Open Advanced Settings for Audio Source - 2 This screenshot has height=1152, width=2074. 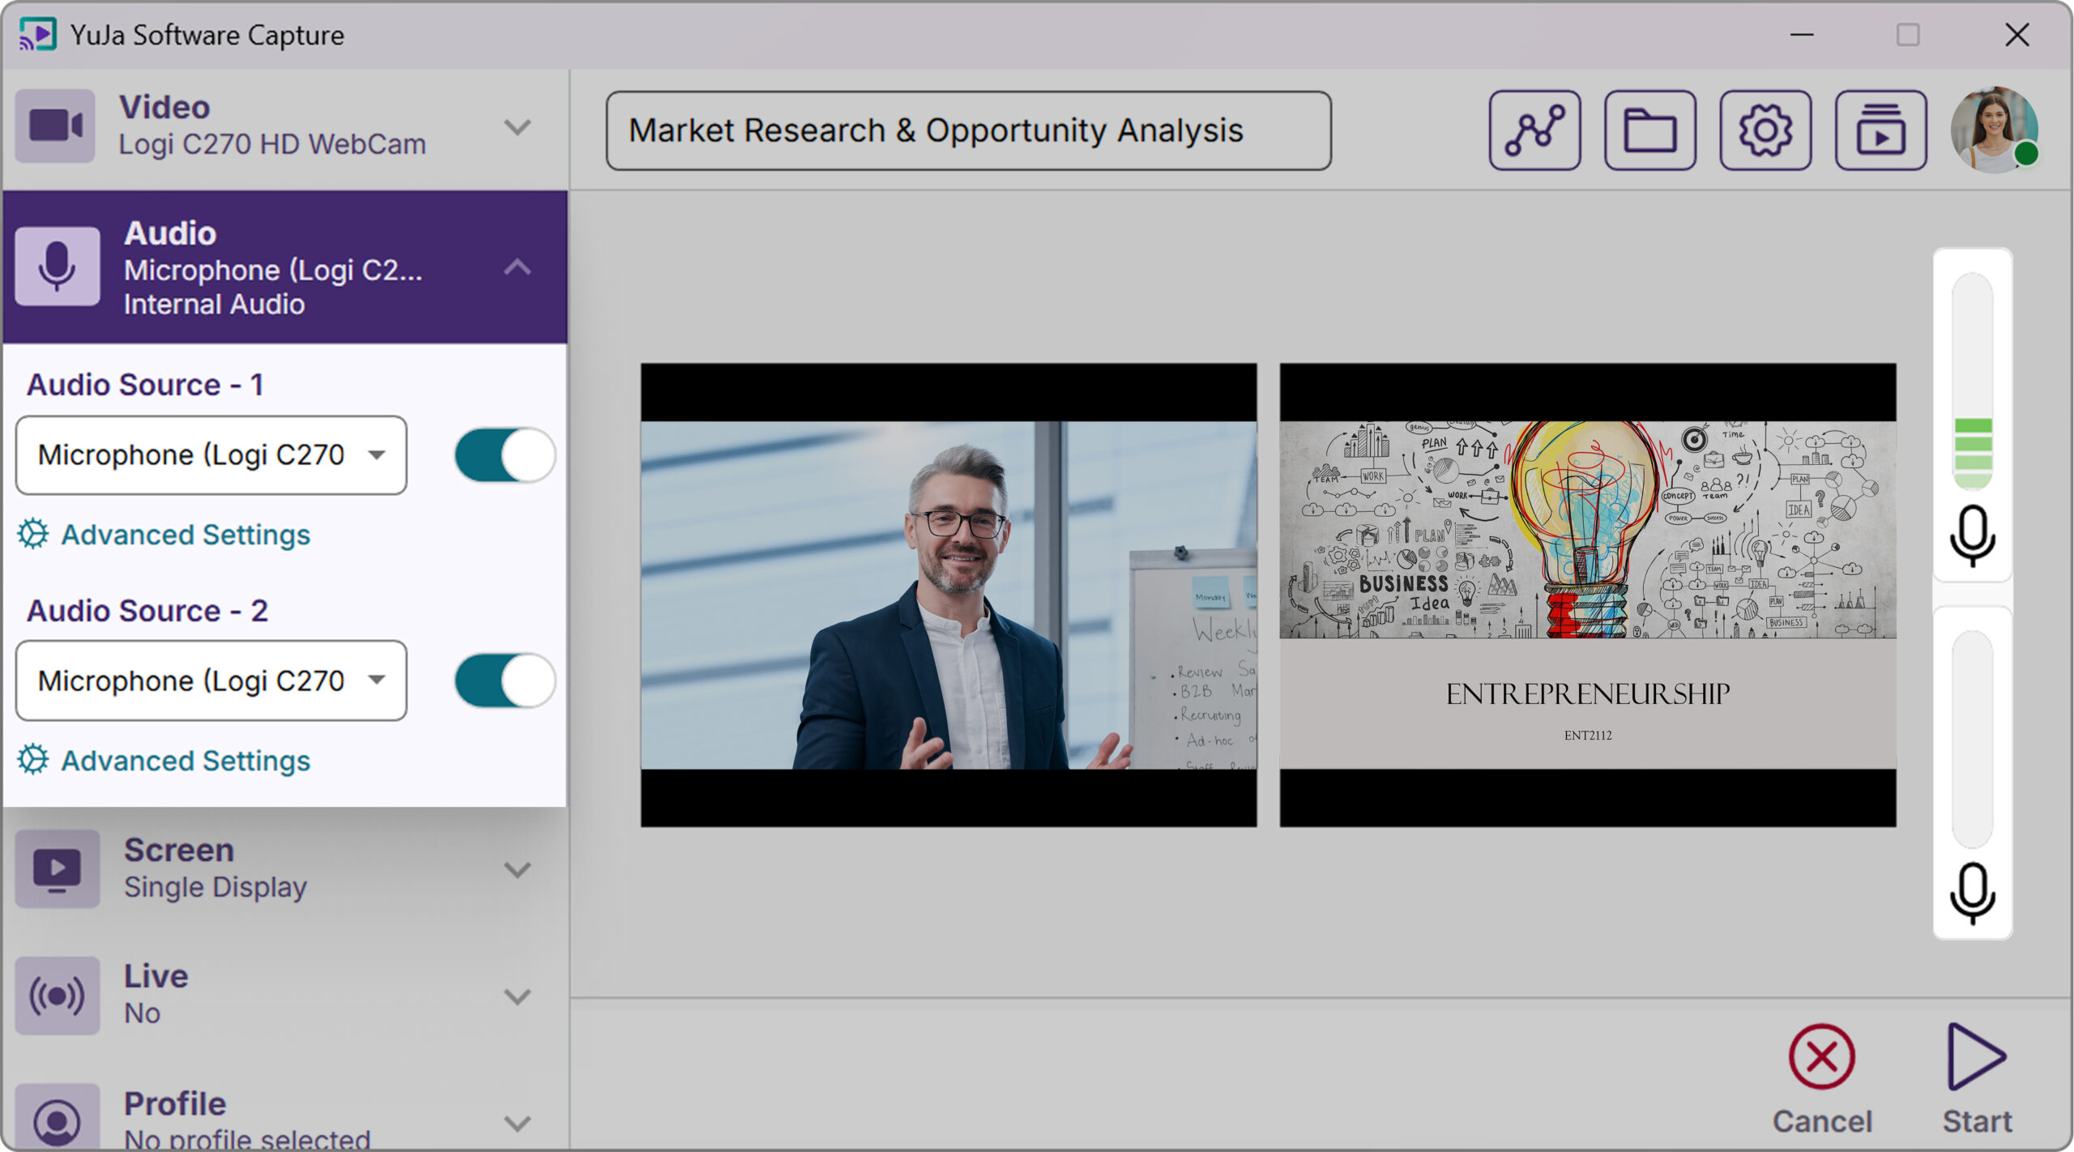(186, 761)
